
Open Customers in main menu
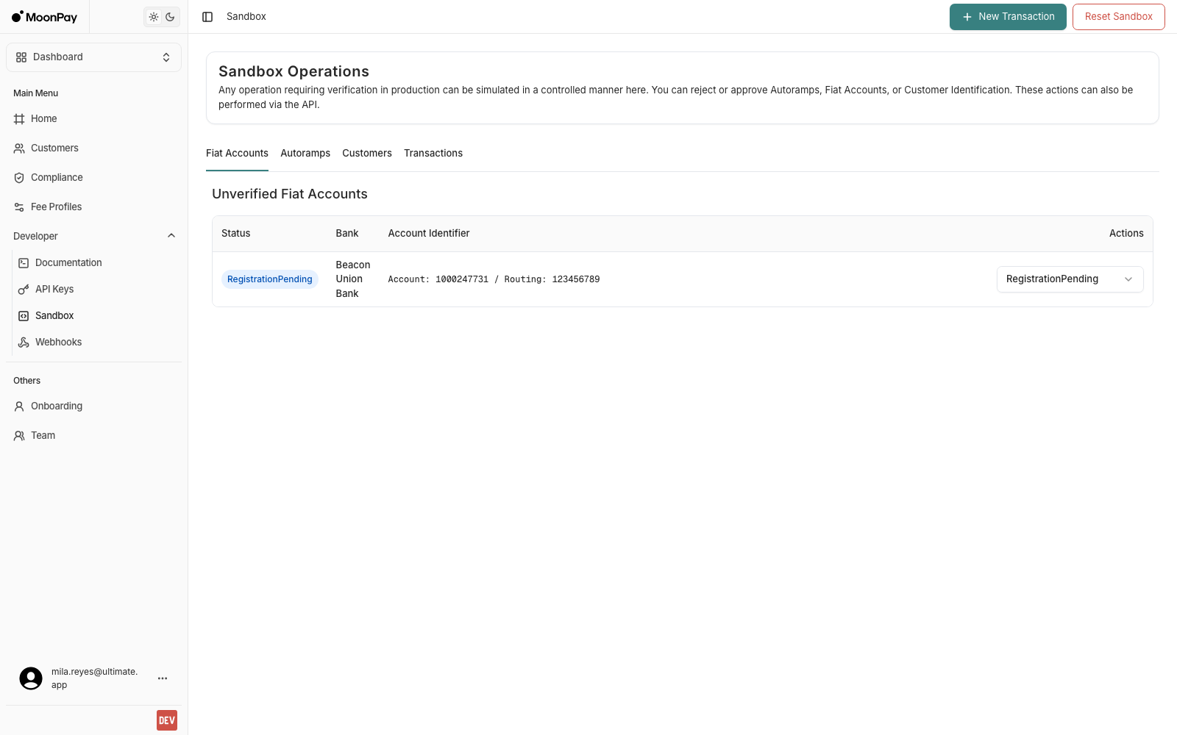[x=93, y=148]
